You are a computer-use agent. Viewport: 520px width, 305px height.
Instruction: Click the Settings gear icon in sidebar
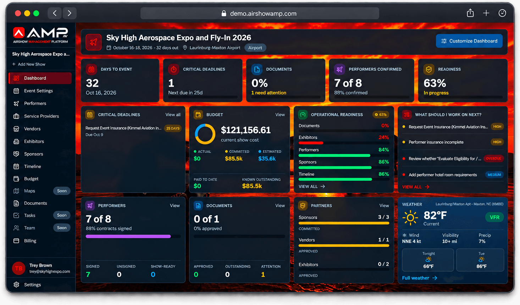coord(16,284)
